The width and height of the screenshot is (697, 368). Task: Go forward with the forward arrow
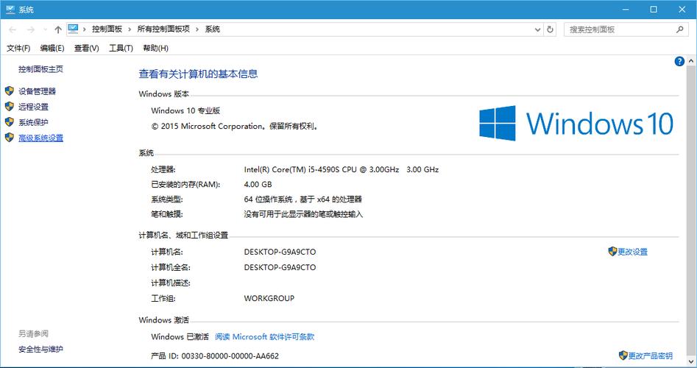tap(31, 29)
